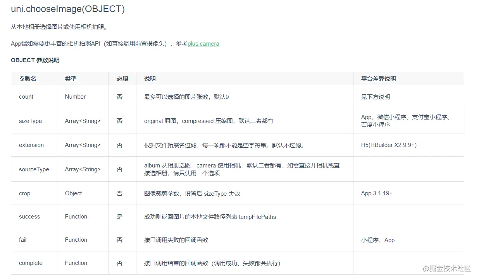
Task: Select the complete parameter cell
Action: coord(31,263)
